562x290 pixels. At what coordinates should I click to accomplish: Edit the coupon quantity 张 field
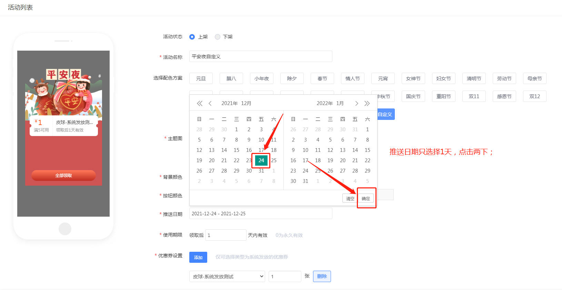(x=285, y=277)
